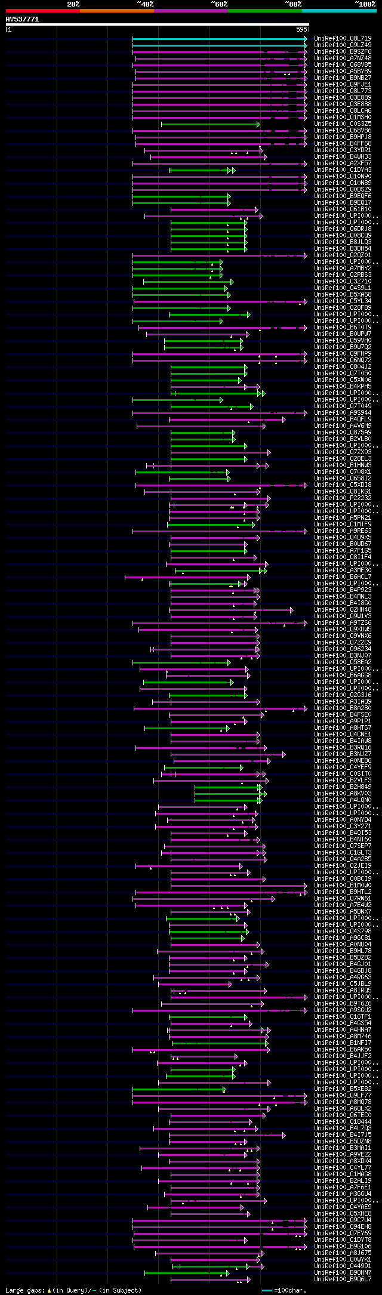Open hit UniRef100_B9G106
This screenshot has height=1295, width=382.
343,1247
